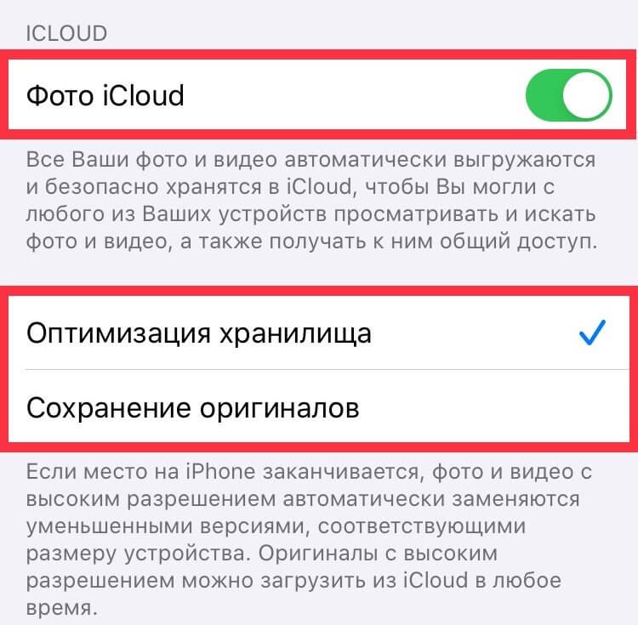Tap the paragraph starting with Все Ваши фото
Image resolution: width=638 pixels, height=625 pixels.
pos(311,201)
